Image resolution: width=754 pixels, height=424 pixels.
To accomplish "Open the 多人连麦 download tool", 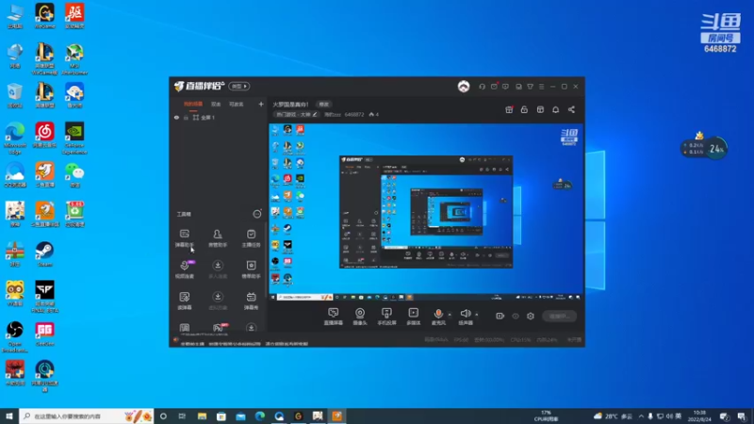I will (x=218, y=269).
